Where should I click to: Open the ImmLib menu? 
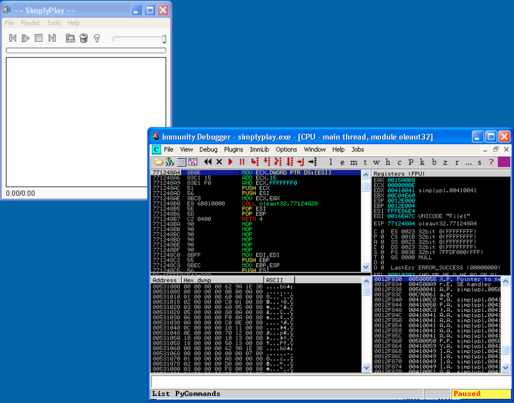point(259,149)
